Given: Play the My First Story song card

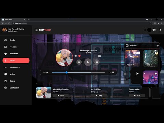Looking at the screenshot, I should [x=99, y=96].
